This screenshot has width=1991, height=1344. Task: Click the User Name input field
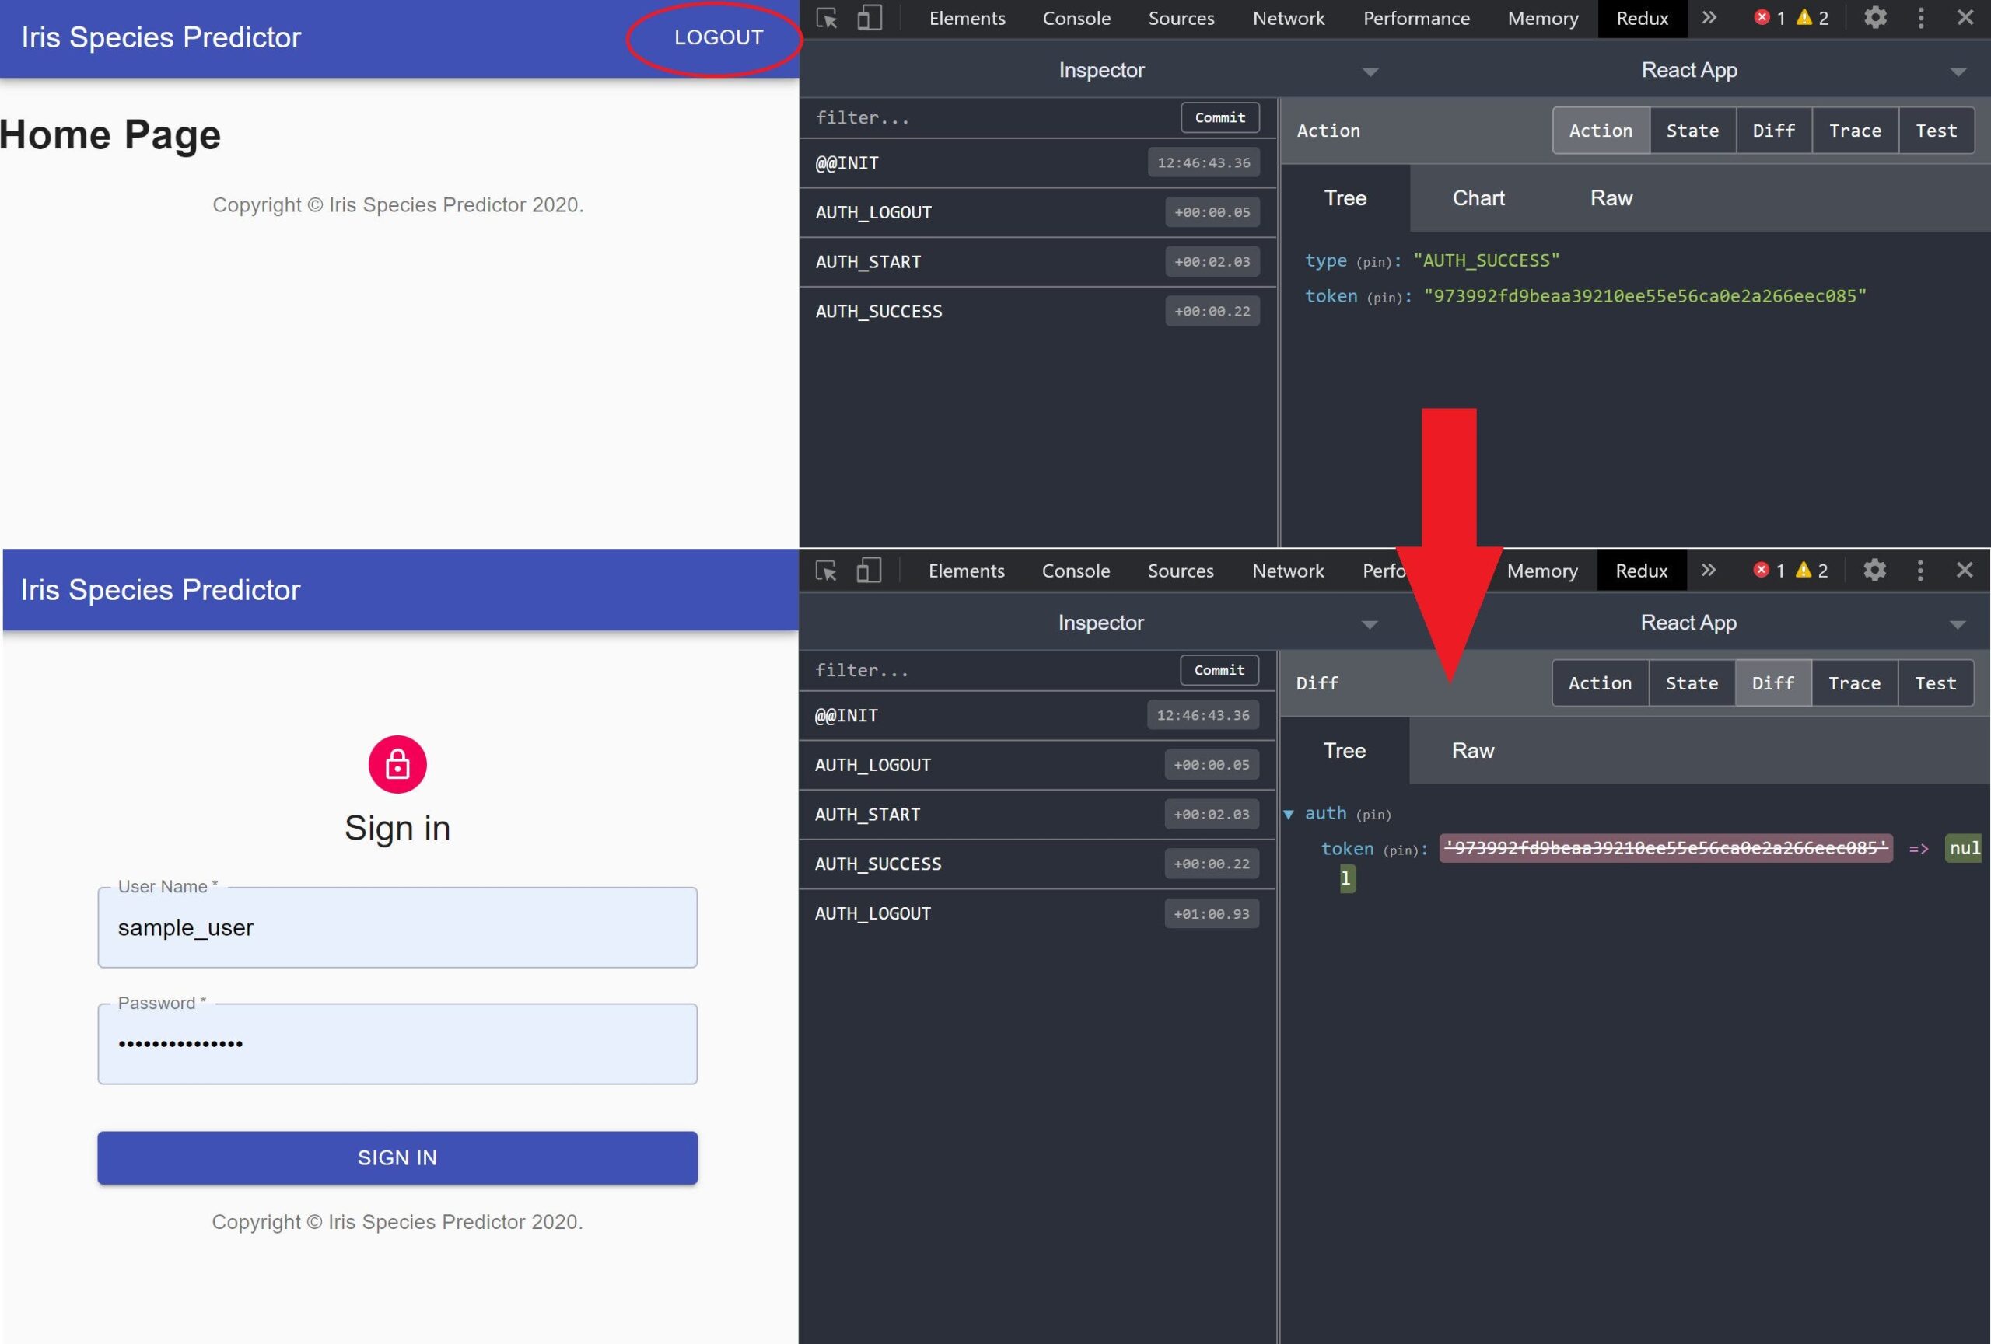tap(397, 928)
